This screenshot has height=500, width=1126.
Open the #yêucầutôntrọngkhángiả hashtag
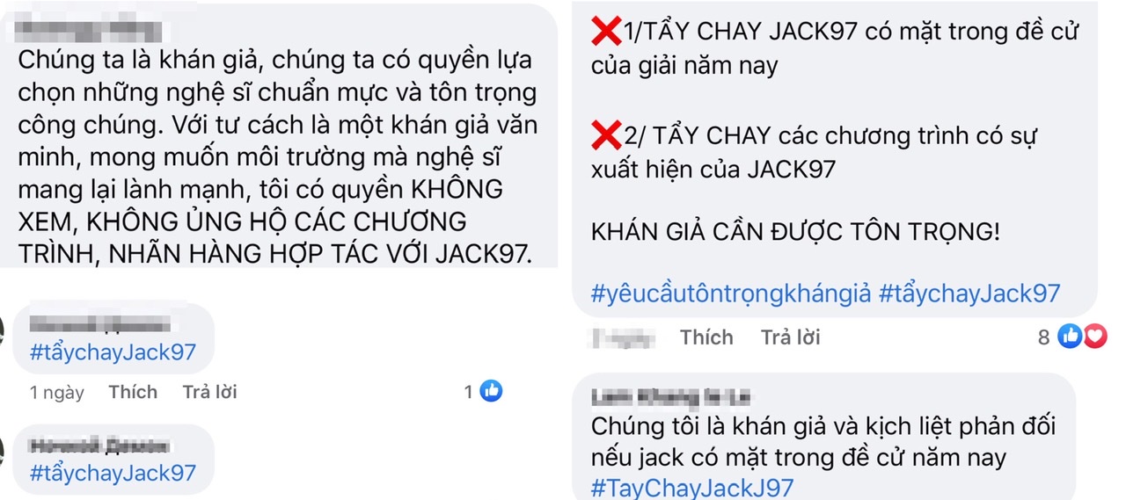[730, 294]
